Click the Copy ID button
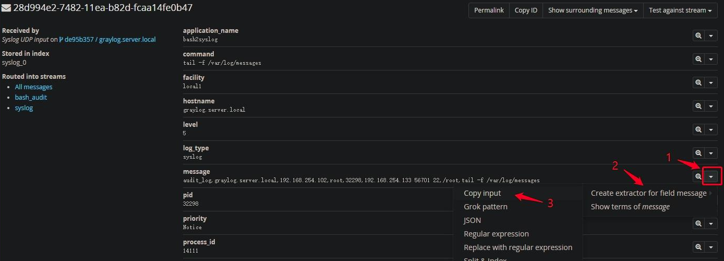This screenshot has width=724, height=261. tap(526, 10)
